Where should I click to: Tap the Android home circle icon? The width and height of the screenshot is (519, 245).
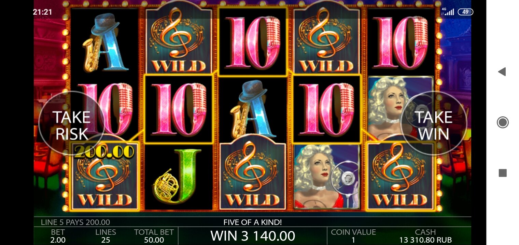pos(502,122)
